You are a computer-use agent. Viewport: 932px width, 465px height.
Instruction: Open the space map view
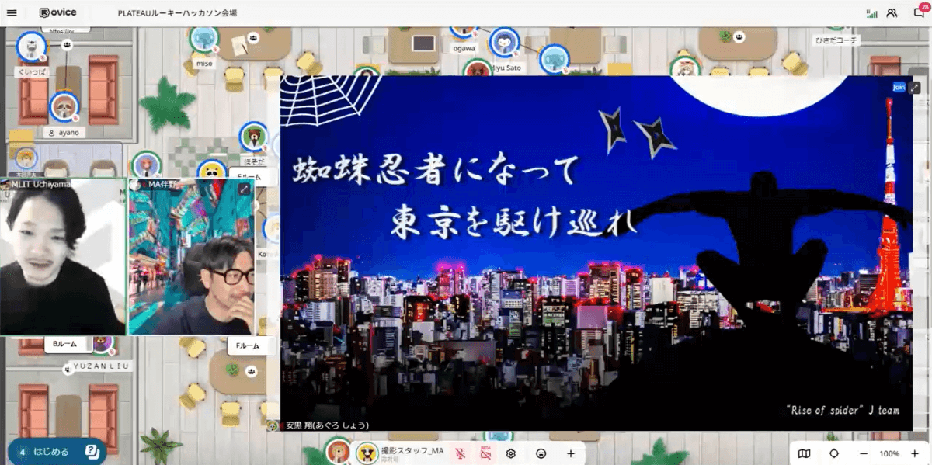pos(804,453)
